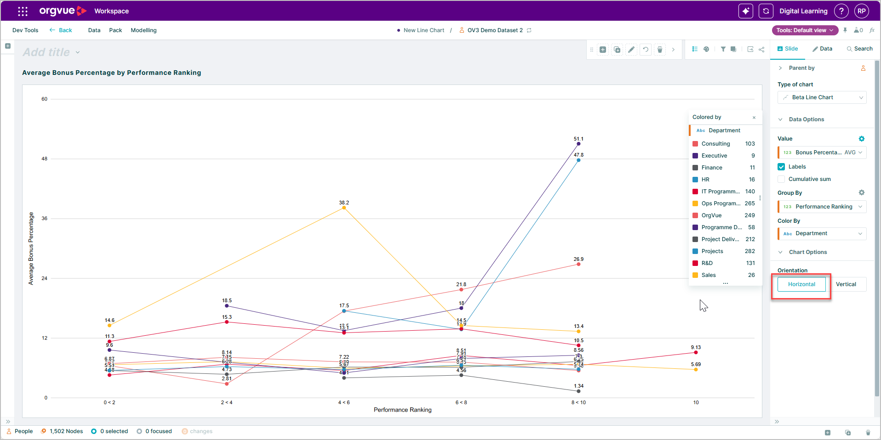
Task: Switch to the Data tab
Action: [822, 49]
